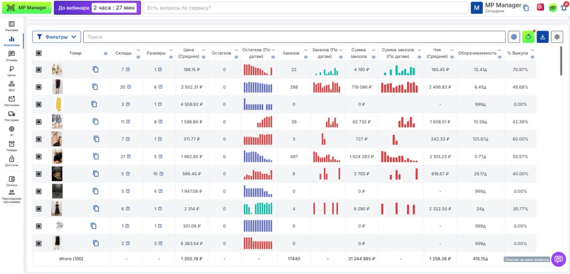Click the sizes info icon beside 8 in Размеры
The width and height of the screenshot is (570, 274).
click(160, 122)
